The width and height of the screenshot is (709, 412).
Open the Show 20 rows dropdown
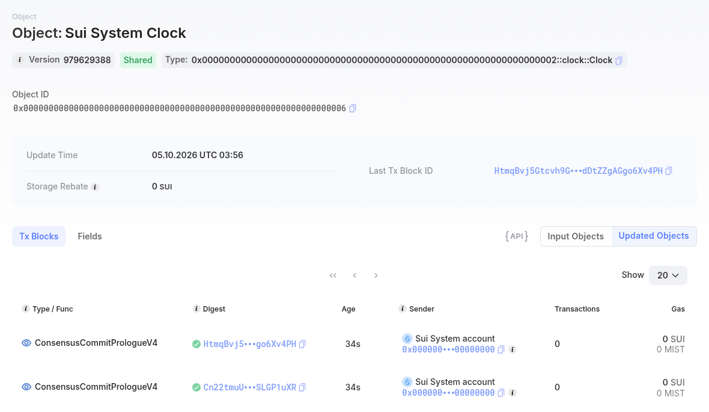point(668,275)
